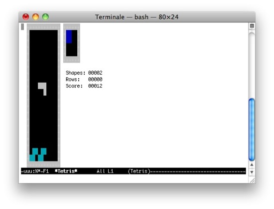The width and height of the screenshot is (274, 209).
Task: Click the "-uuu:%*-F1" mode line status
Action: pos(35,171)
